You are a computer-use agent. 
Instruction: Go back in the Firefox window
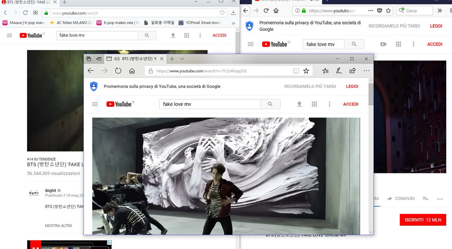click(246, 11)
